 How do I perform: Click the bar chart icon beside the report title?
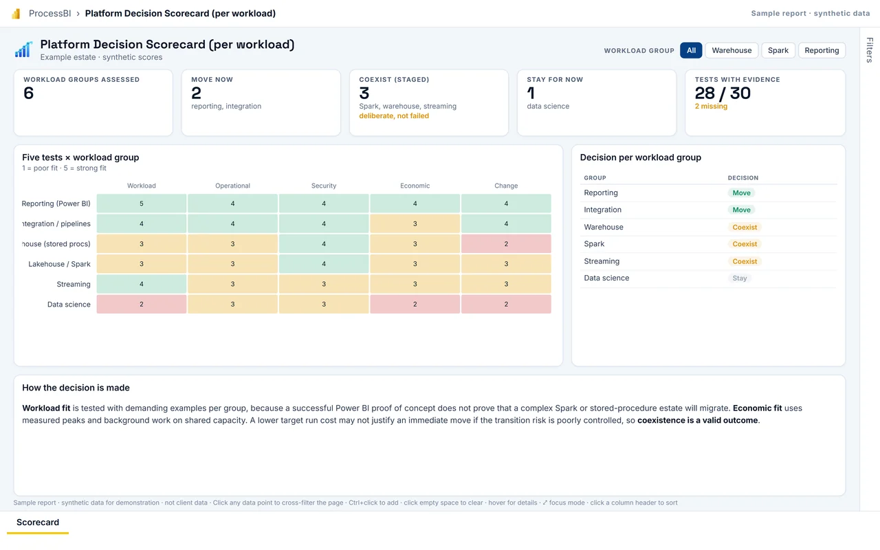[24, 49]
